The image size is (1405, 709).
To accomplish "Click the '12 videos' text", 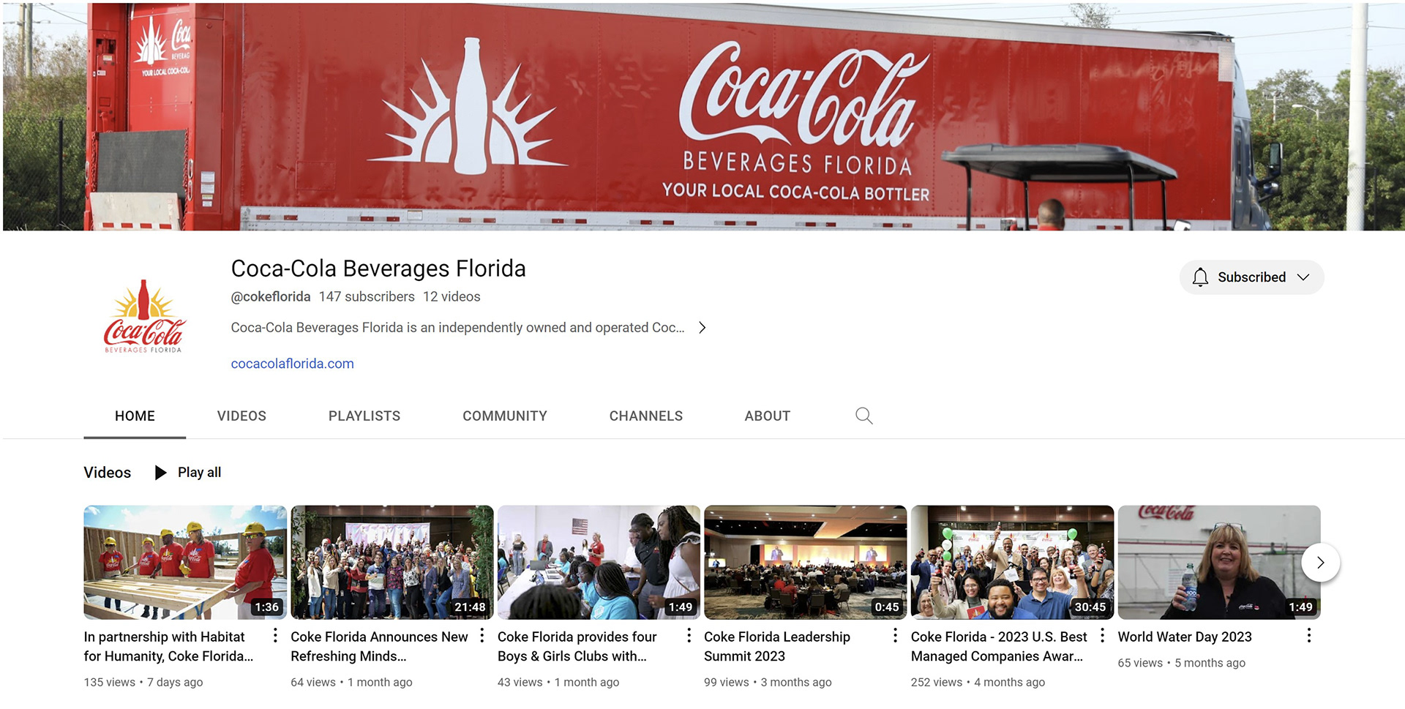I will click(452, 297).
